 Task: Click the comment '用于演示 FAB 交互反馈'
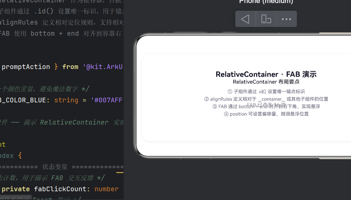coord(58,178)
